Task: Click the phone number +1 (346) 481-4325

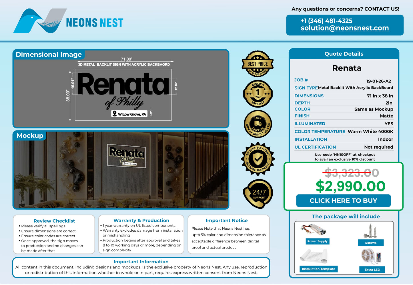Action: 326,21
